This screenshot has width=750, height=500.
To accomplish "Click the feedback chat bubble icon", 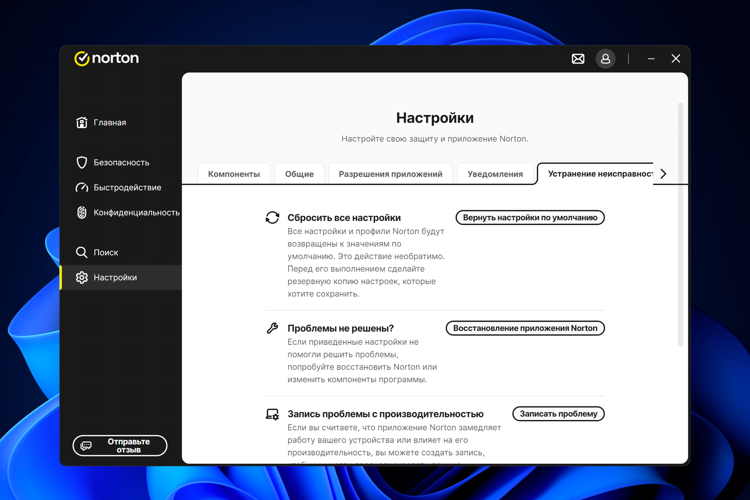I will click(86, 445).
